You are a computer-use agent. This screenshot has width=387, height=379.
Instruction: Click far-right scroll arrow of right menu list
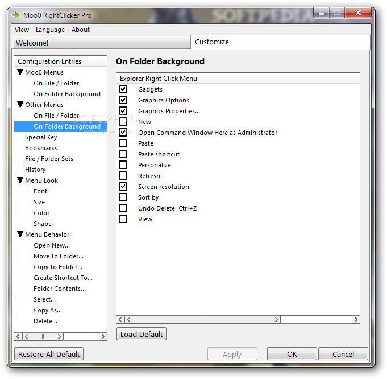point(356,319)
